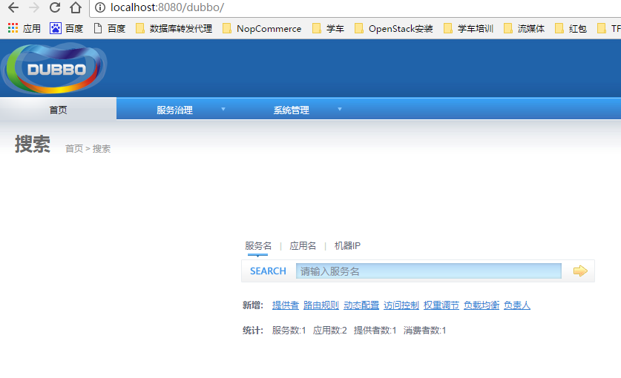Image resolution: width=621 pixels, height=378 pixels.
Task: Expand the 服务治理 dropdown arrow
Action: click(223, 109)
